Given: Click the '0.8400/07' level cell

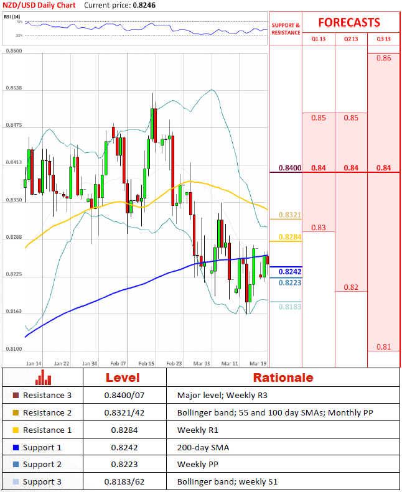Looking at the screenshot, I should point(124,396).
